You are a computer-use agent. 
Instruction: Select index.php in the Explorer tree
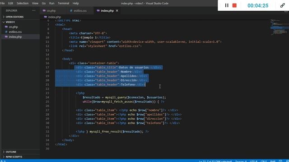tap(15, 37)
